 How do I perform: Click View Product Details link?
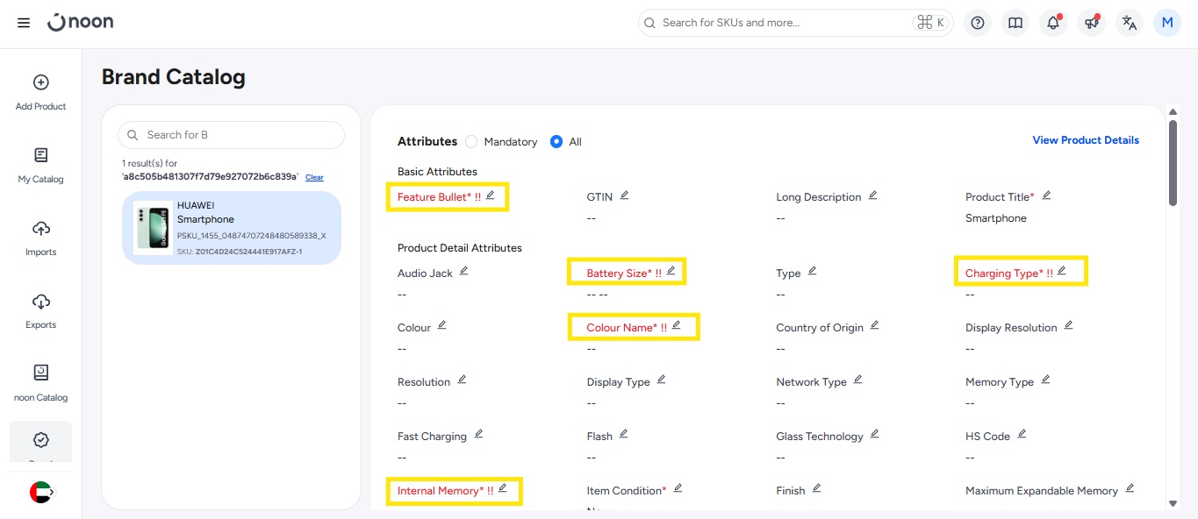tap(1086, 140)
